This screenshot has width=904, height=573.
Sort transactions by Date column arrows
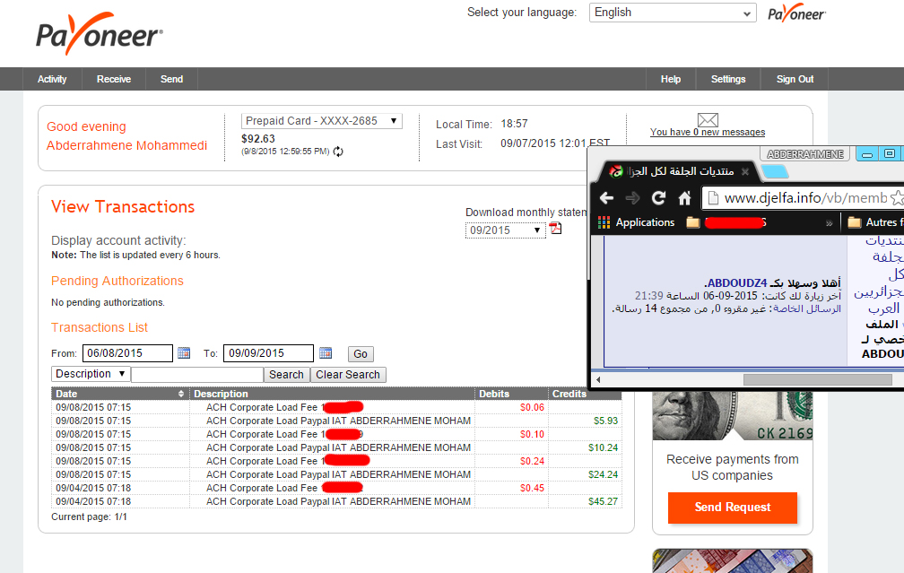pos(181,394)
